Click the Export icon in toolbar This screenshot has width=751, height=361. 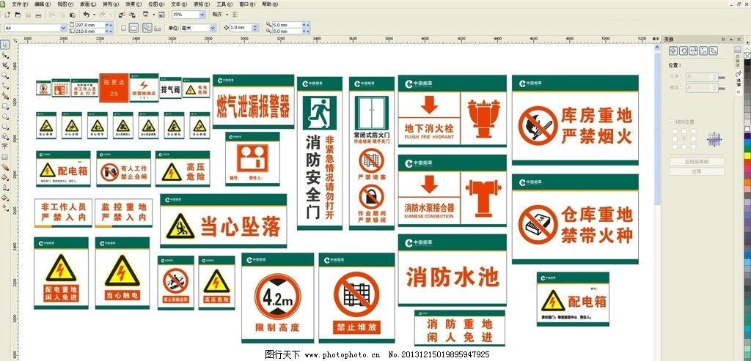coord(132,15)
